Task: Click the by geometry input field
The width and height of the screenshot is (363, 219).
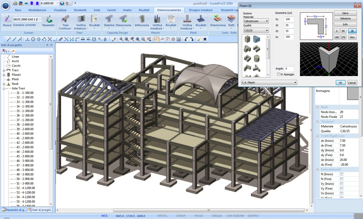Action: pos(289,19)
